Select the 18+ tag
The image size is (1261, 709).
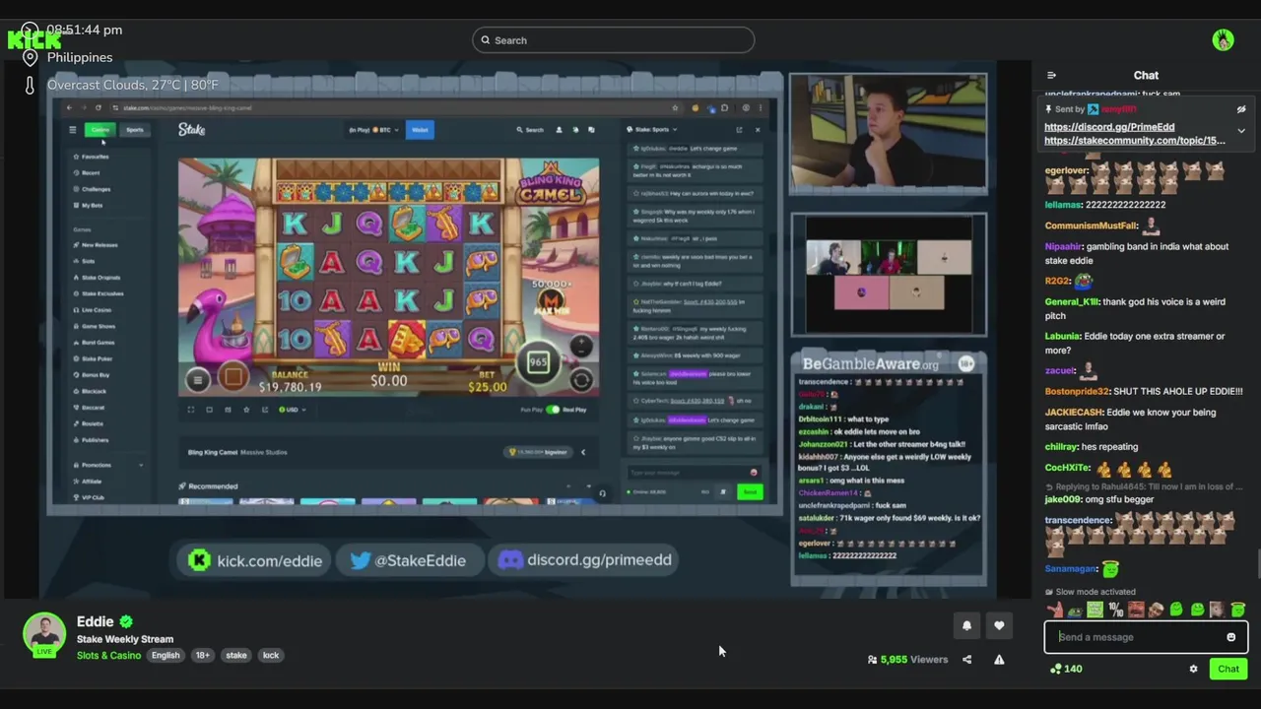[x=202, y=655]
